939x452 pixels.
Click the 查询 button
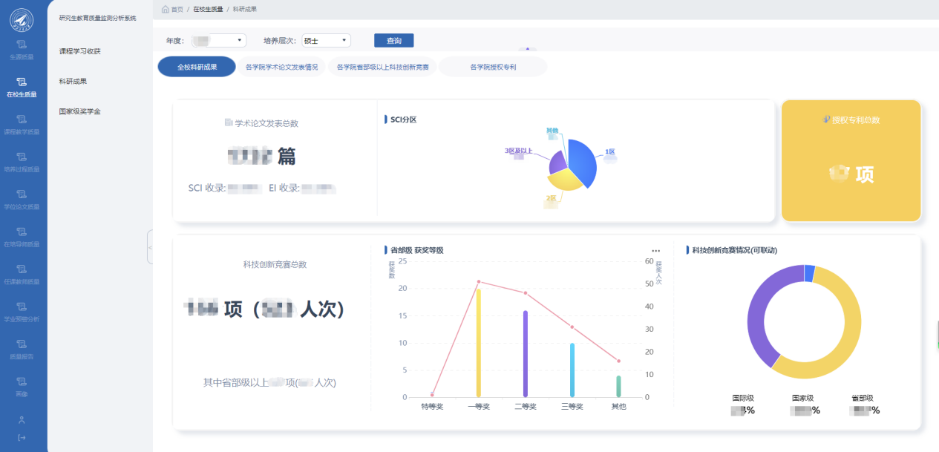[393, 41]
